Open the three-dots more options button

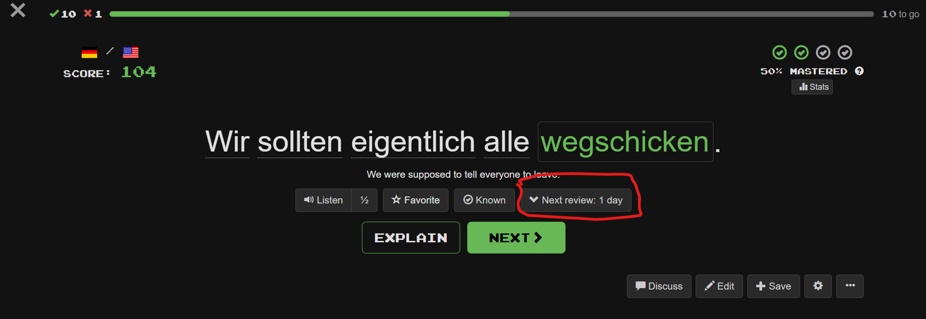coord(850,286)
